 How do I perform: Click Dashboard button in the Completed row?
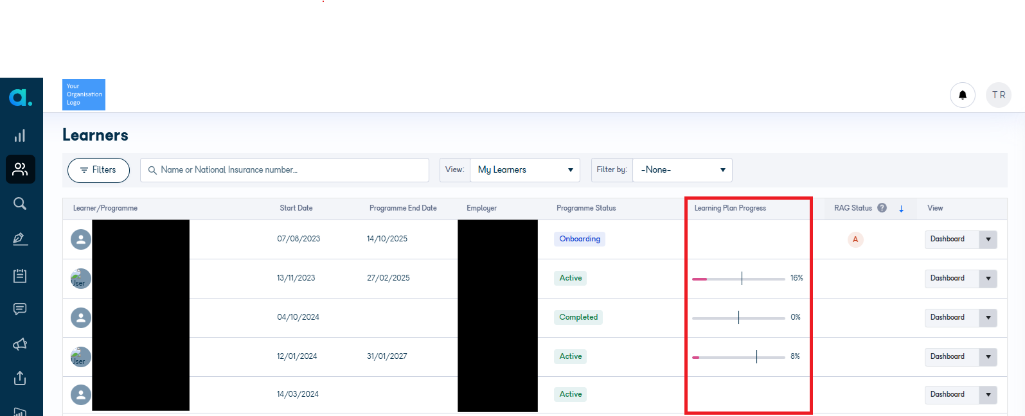click(x=952, y=318)
